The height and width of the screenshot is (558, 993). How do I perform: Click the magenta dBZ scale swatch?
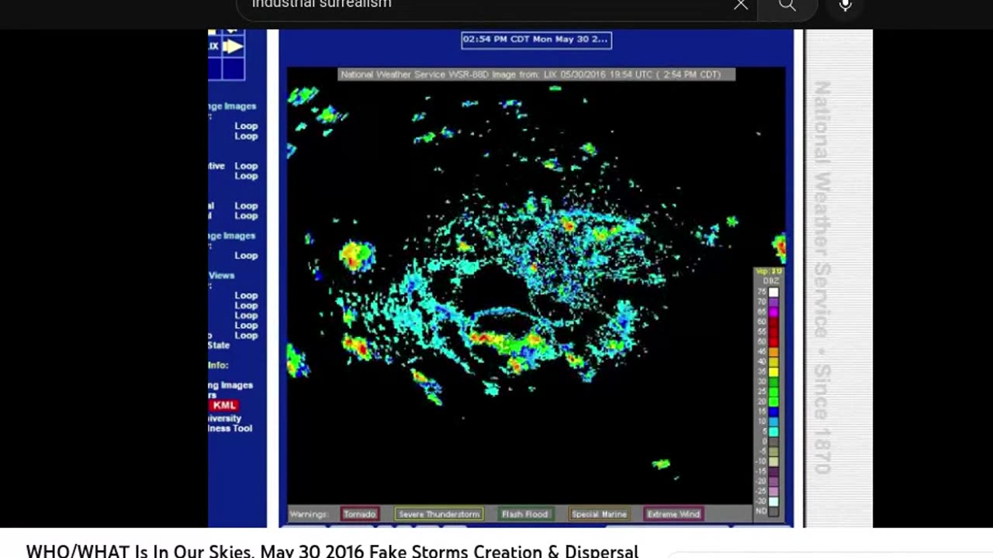773,312
